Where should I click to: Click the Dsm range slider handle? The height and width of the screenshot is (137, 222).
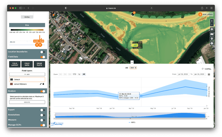click(38, 45)
